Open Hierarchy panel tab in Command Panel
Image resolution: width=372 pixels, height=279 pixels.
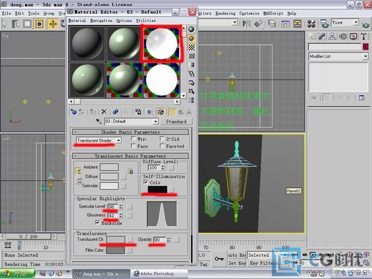pyautogui.click(x=333, y=37)
